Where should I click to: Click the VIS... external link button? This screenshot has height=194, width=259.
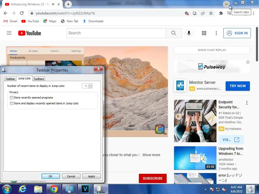click(x=231, y=140)
